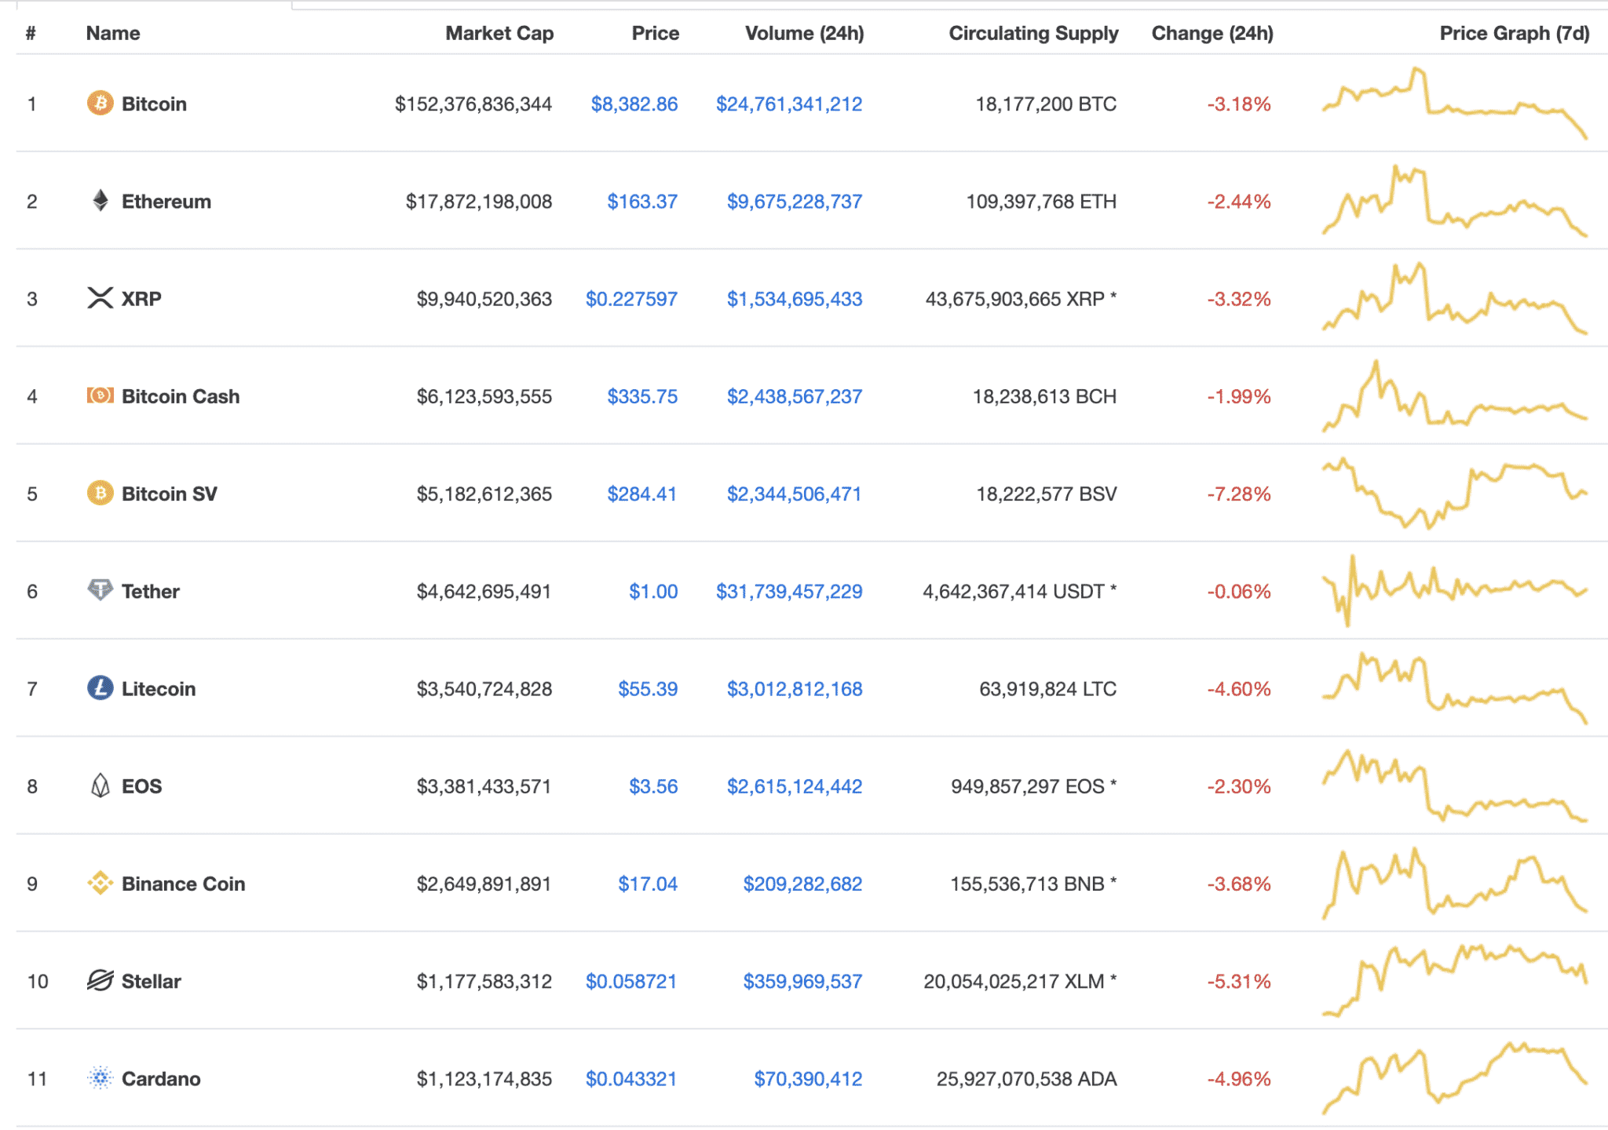Click the Price Graph (7d) header
This screenshot has width=1608, height=1130.
point(1515,33)
